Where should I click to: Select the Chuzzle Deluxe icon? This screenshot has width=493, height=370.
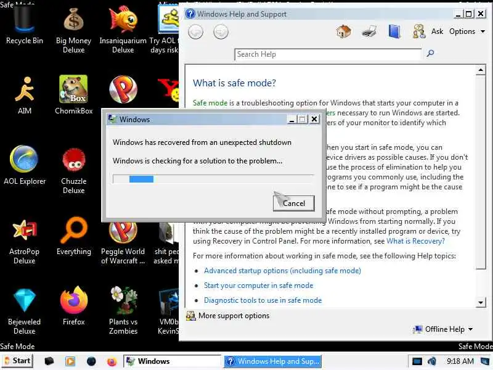(73, 171)
